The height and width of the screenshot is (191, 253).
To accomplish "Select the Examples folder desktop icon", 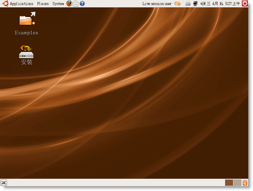I will [27, 19].
